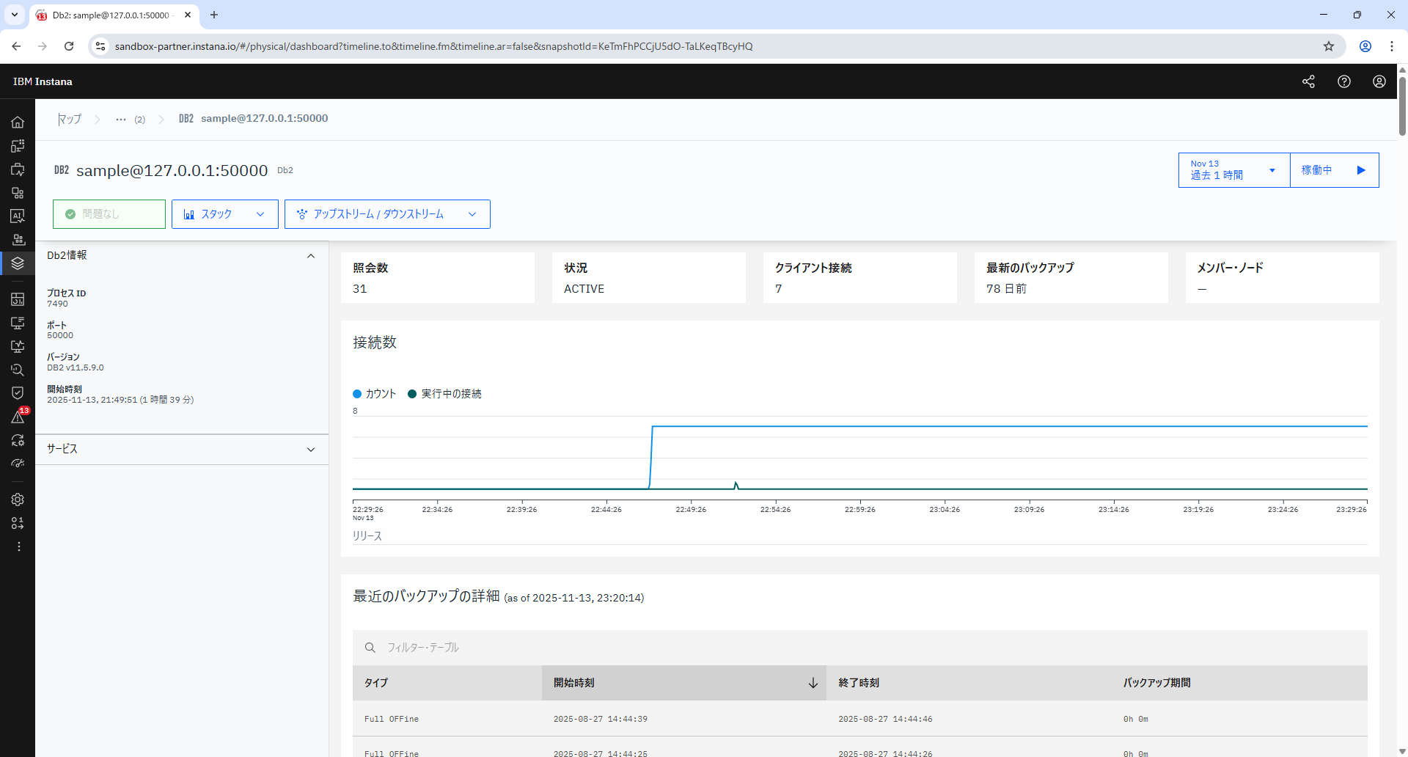Image resolution: width=1408 pixels, height=757 pixels.
Task: Expand the collapsed breadcrumb ellipsis
Action: [121, 119]
